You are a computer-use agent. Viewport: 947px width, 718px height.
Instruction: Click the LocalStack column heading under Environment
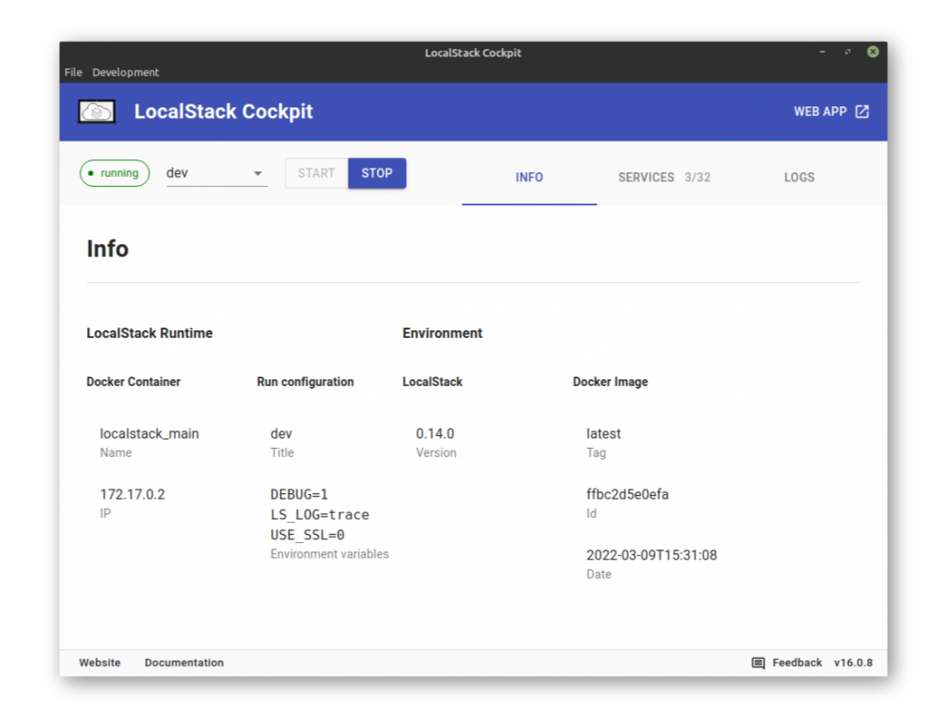tap(433, 382)
